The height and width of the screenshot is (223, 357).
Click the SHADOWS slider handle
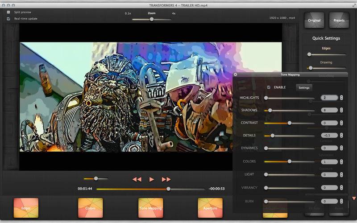(270, 110)
